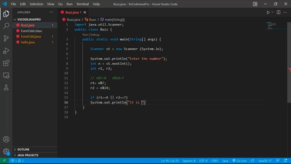Open the run options dropdown arrow
This screenshot has width=291, height=164.
point(272,12)
